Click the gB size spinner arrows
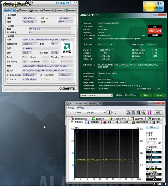 click(x=155, y=143)
